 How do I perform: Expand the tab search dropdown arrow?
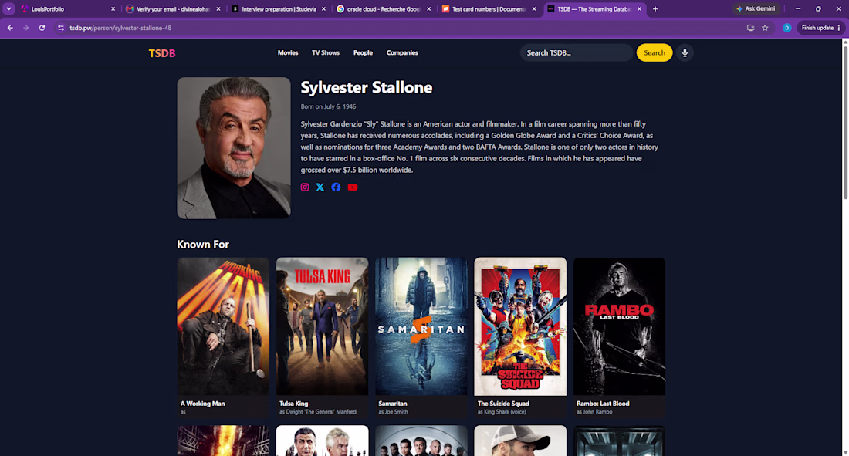(8, 8)
